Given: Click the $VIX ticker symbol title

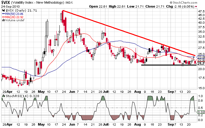Looking at the screenshot, I should [x=7, y=2].
